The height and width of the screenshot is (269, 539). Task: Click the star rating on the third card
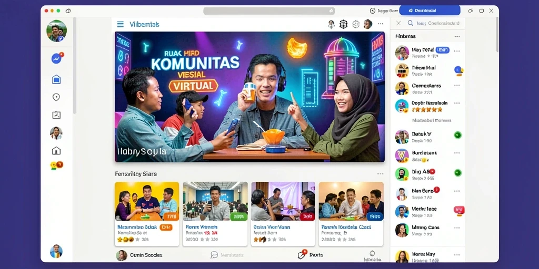click(x=265, y=240)
